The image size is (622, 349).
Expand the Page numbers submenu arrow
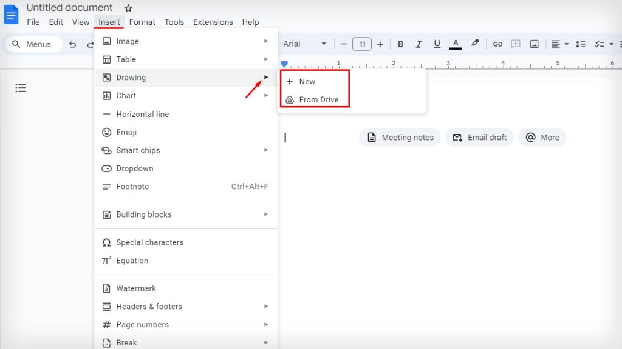point(266,325)
